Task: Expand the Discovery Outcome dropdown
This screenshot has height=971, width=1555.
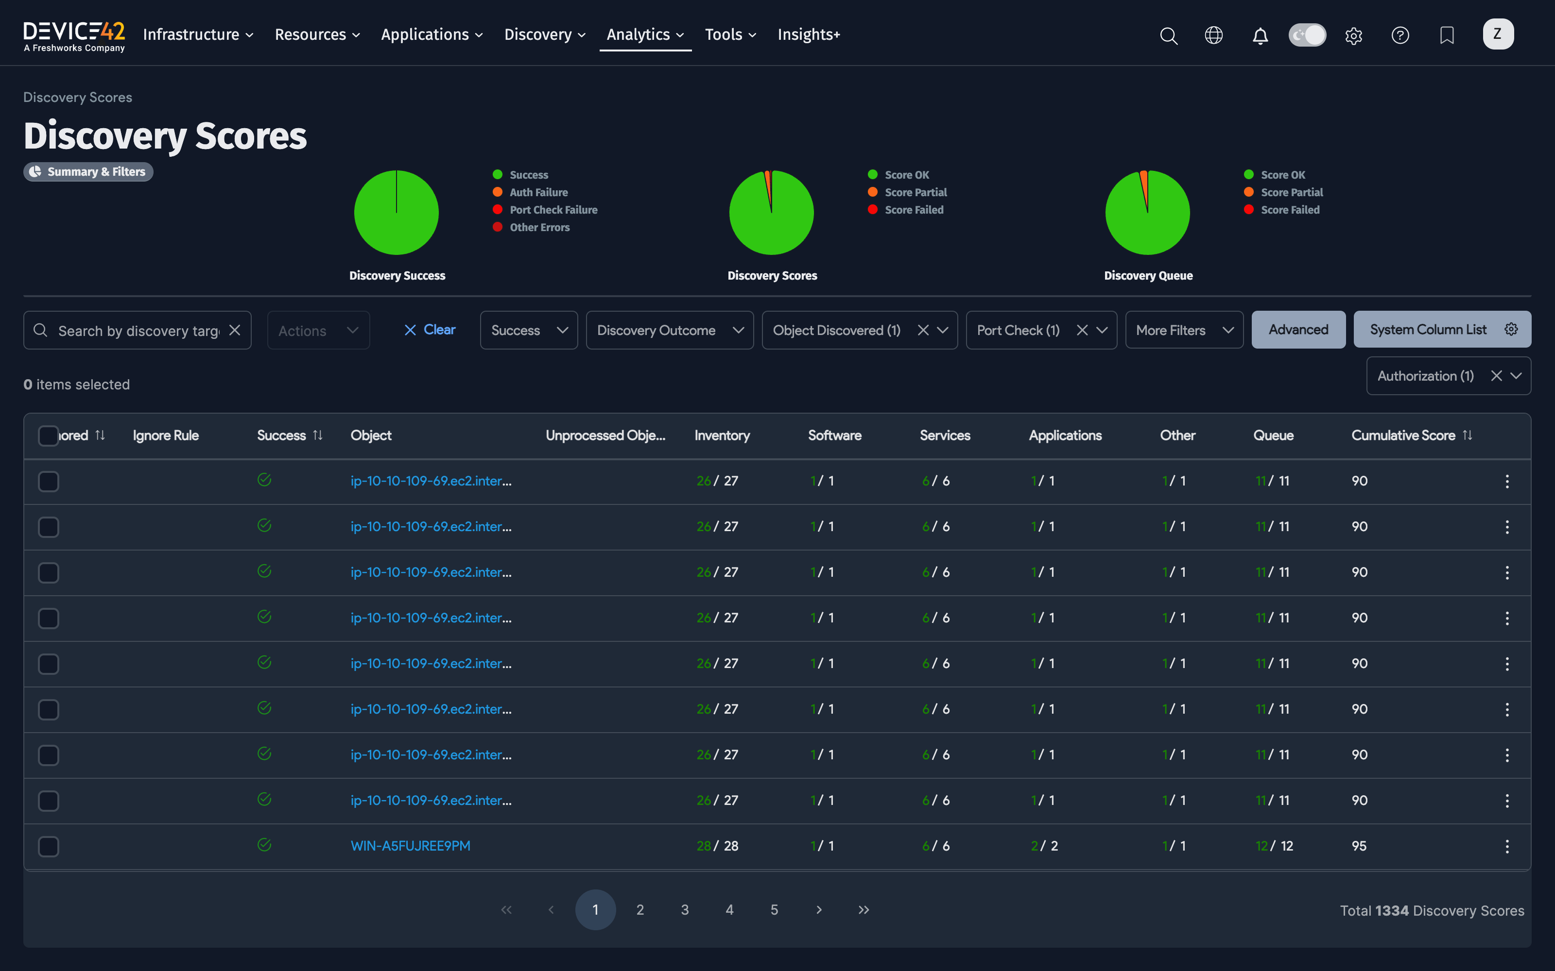Action: (x=670, y=330)
